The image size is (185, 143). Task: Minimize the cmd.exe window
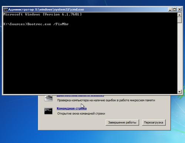point(170,10)
